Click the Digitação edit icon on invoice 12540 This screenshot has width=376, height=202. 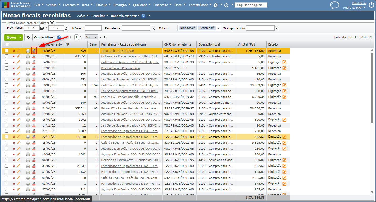click(x=284, y=137)
